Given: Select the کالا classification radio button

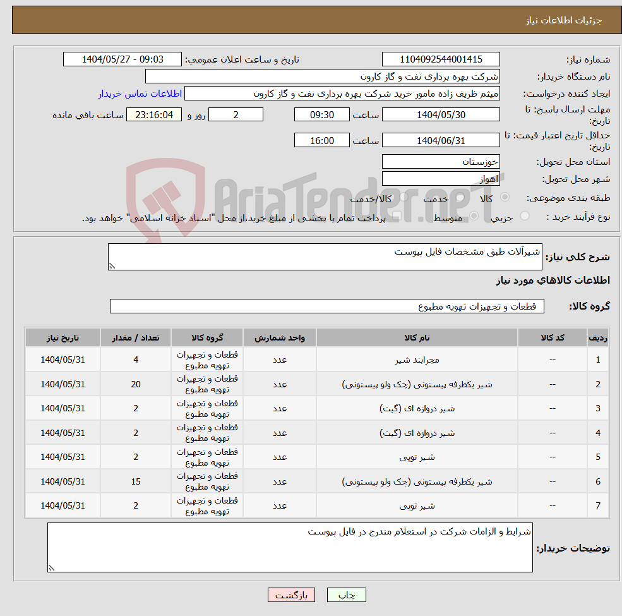Looking at the screenshot, I should click(506, 197).
